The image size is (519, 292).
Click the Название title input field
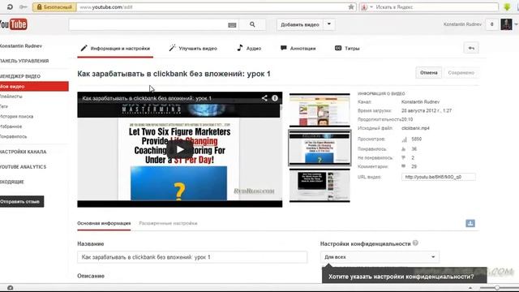tap(192, 257)
